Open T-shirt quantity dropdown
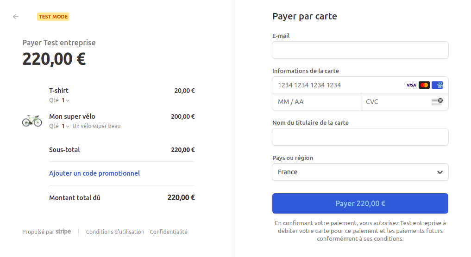 click(65, 100)
